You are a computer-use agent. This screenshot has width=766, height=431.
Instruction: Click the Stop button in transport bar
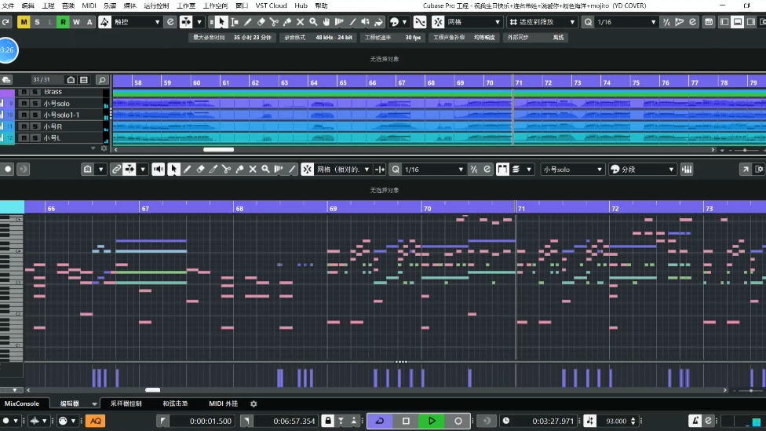406,421
